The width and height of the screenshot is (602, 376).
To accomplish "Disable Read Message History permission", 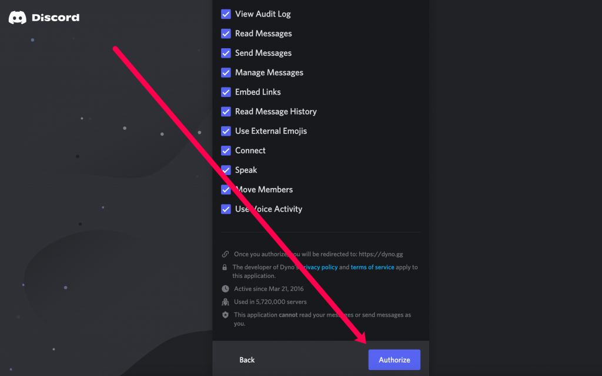I will 226,111.
